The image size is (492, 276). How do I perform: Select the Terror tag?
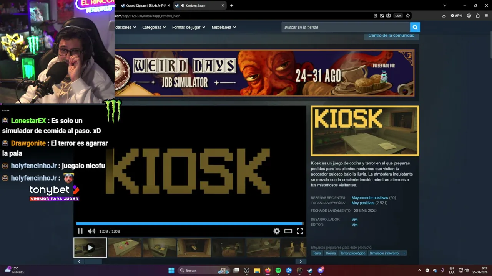tap(317, 253)
